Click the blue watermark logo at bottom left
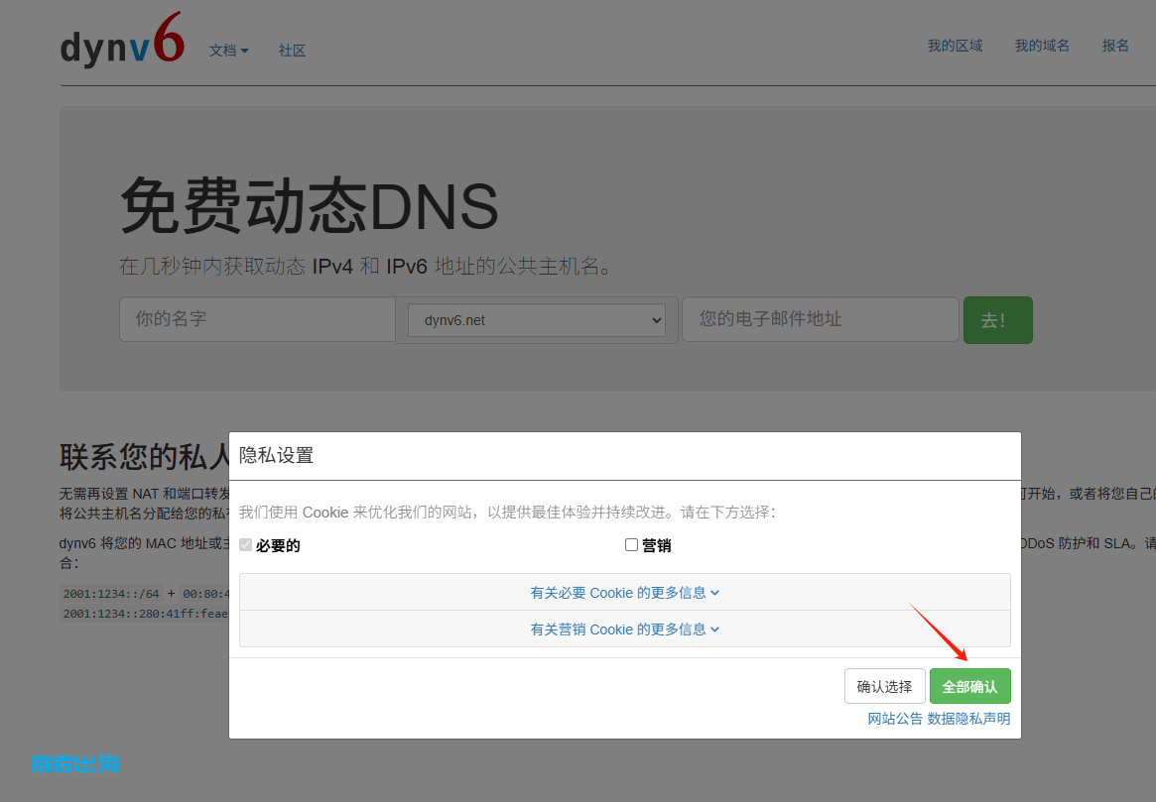The width and height of the screenshot is (1156, 802). point(75,764)
